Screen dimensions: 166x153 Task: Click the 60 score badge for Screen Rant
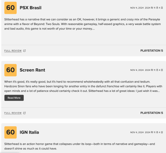(11, 70)
